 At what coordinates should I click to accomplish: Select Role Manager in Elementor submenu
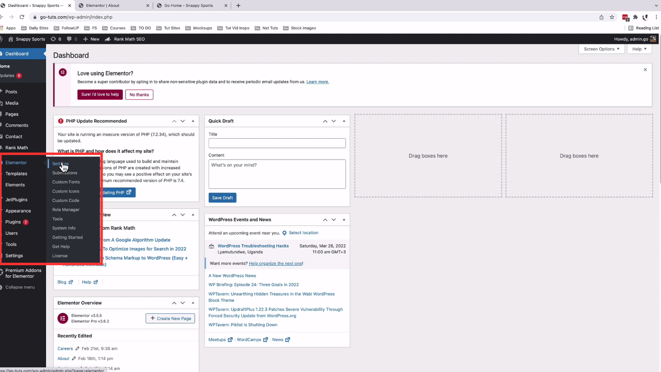tap(66, 210)
